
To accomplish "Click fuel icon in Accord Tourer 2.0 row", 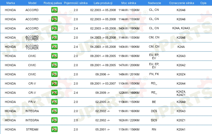I will [x=54, y=38].
